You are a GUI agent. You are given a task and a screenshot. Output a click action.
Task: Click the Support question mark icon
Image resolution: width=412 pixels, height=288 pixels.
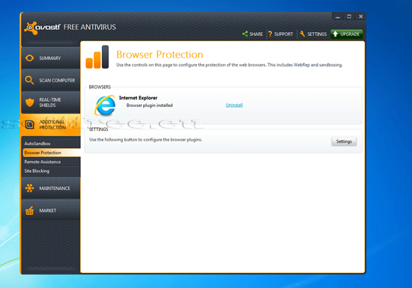pos(270,34)
